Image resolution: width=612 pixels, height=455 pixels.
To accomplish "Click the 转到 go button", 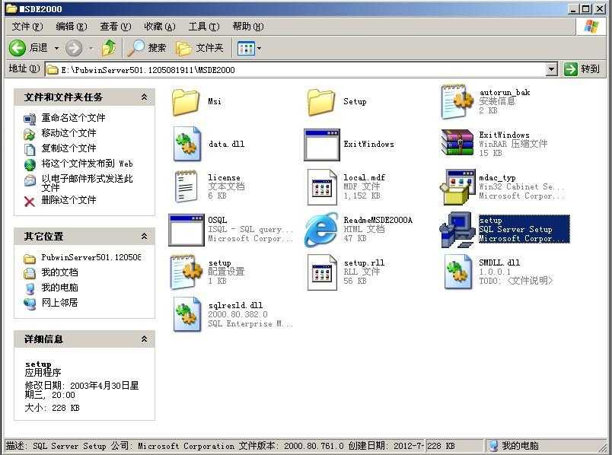I will click(582, 69).
